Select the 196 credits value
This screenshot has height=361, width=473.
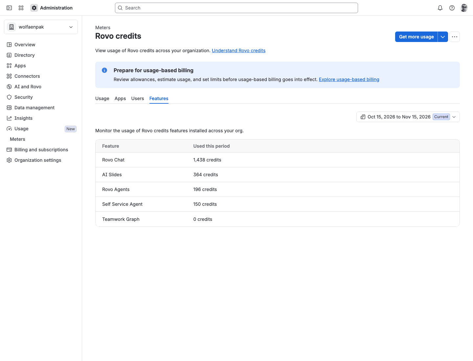click(x=205, y=189)
